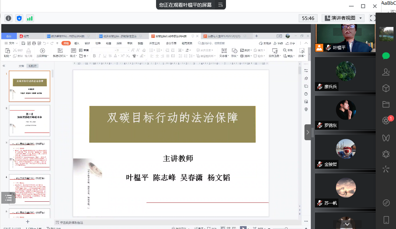Toggle italic formatting in ribbon
The height and width of the screenshot is (229, 396).
[99, 56]
